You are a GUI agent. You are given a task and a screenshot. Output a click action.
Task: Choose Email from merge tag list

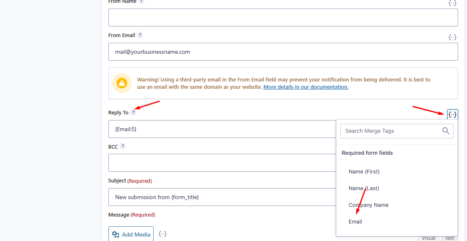coord(355,221)
